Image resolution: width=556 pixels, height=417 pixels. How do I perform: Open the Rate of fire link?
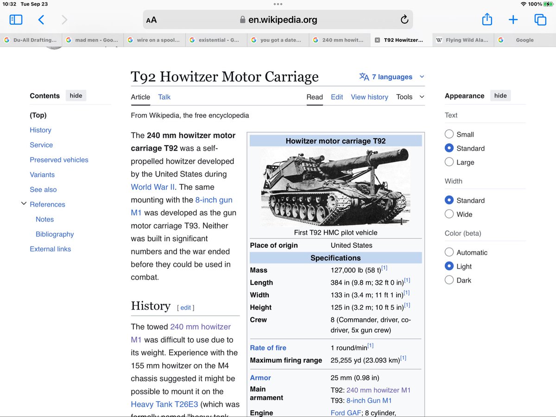[x=268, y=348]
